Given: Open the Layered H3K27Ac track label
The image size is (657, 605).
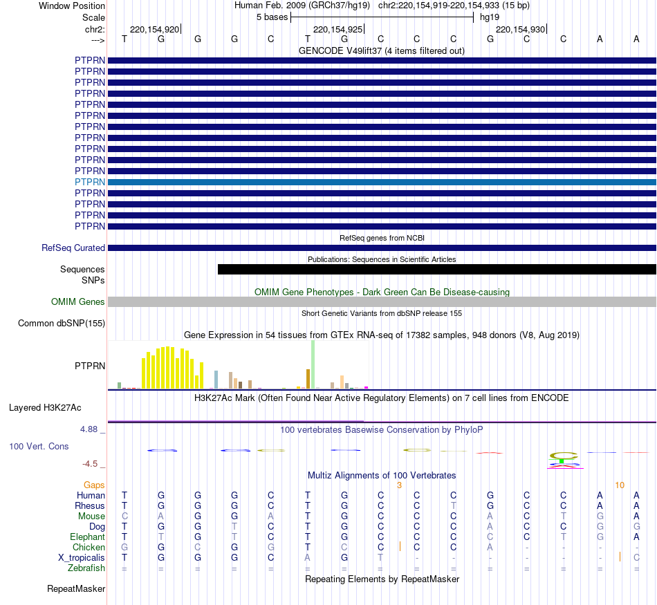Looking at the screenshot, I should 45,408.
